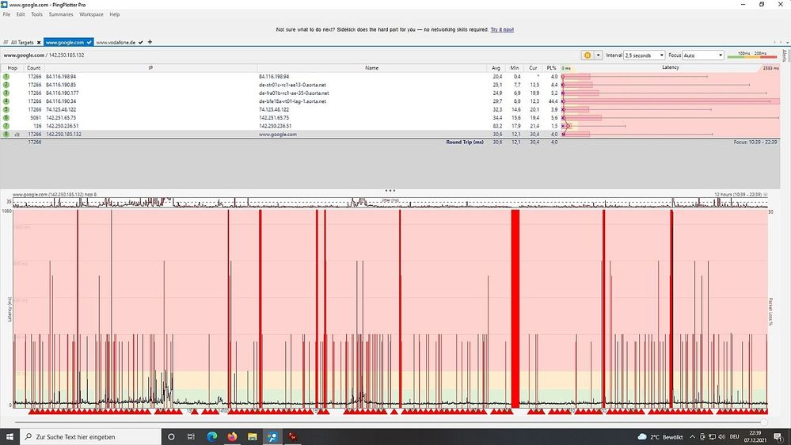The width and height of the screenshot is (791, 445).
Task: Open the dropdown arrow beside the pause button
Action: point(598,55)
